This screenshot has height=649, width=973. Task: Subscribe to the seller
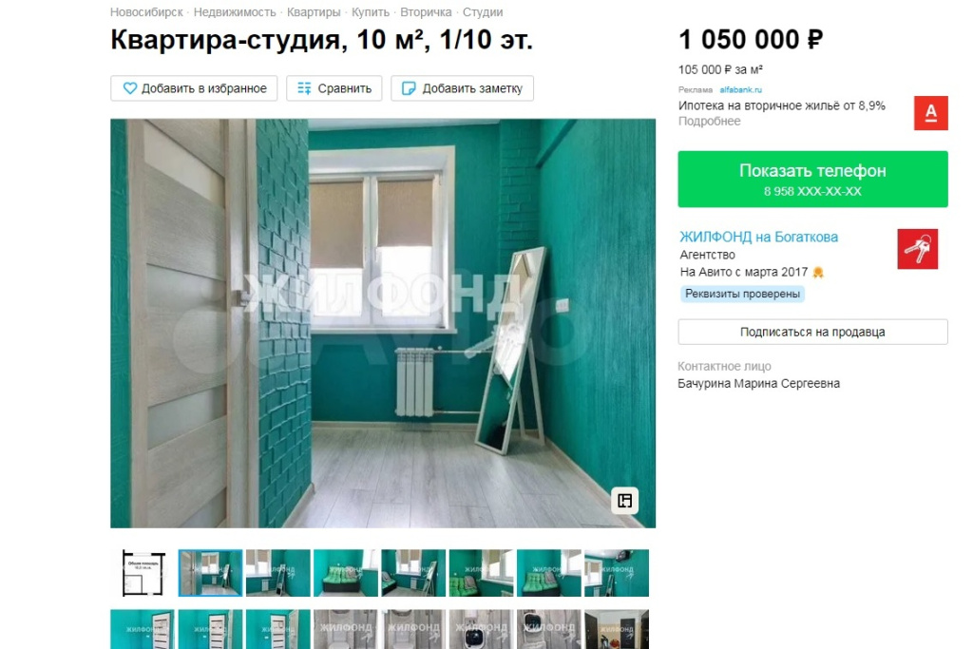point(812,332)
